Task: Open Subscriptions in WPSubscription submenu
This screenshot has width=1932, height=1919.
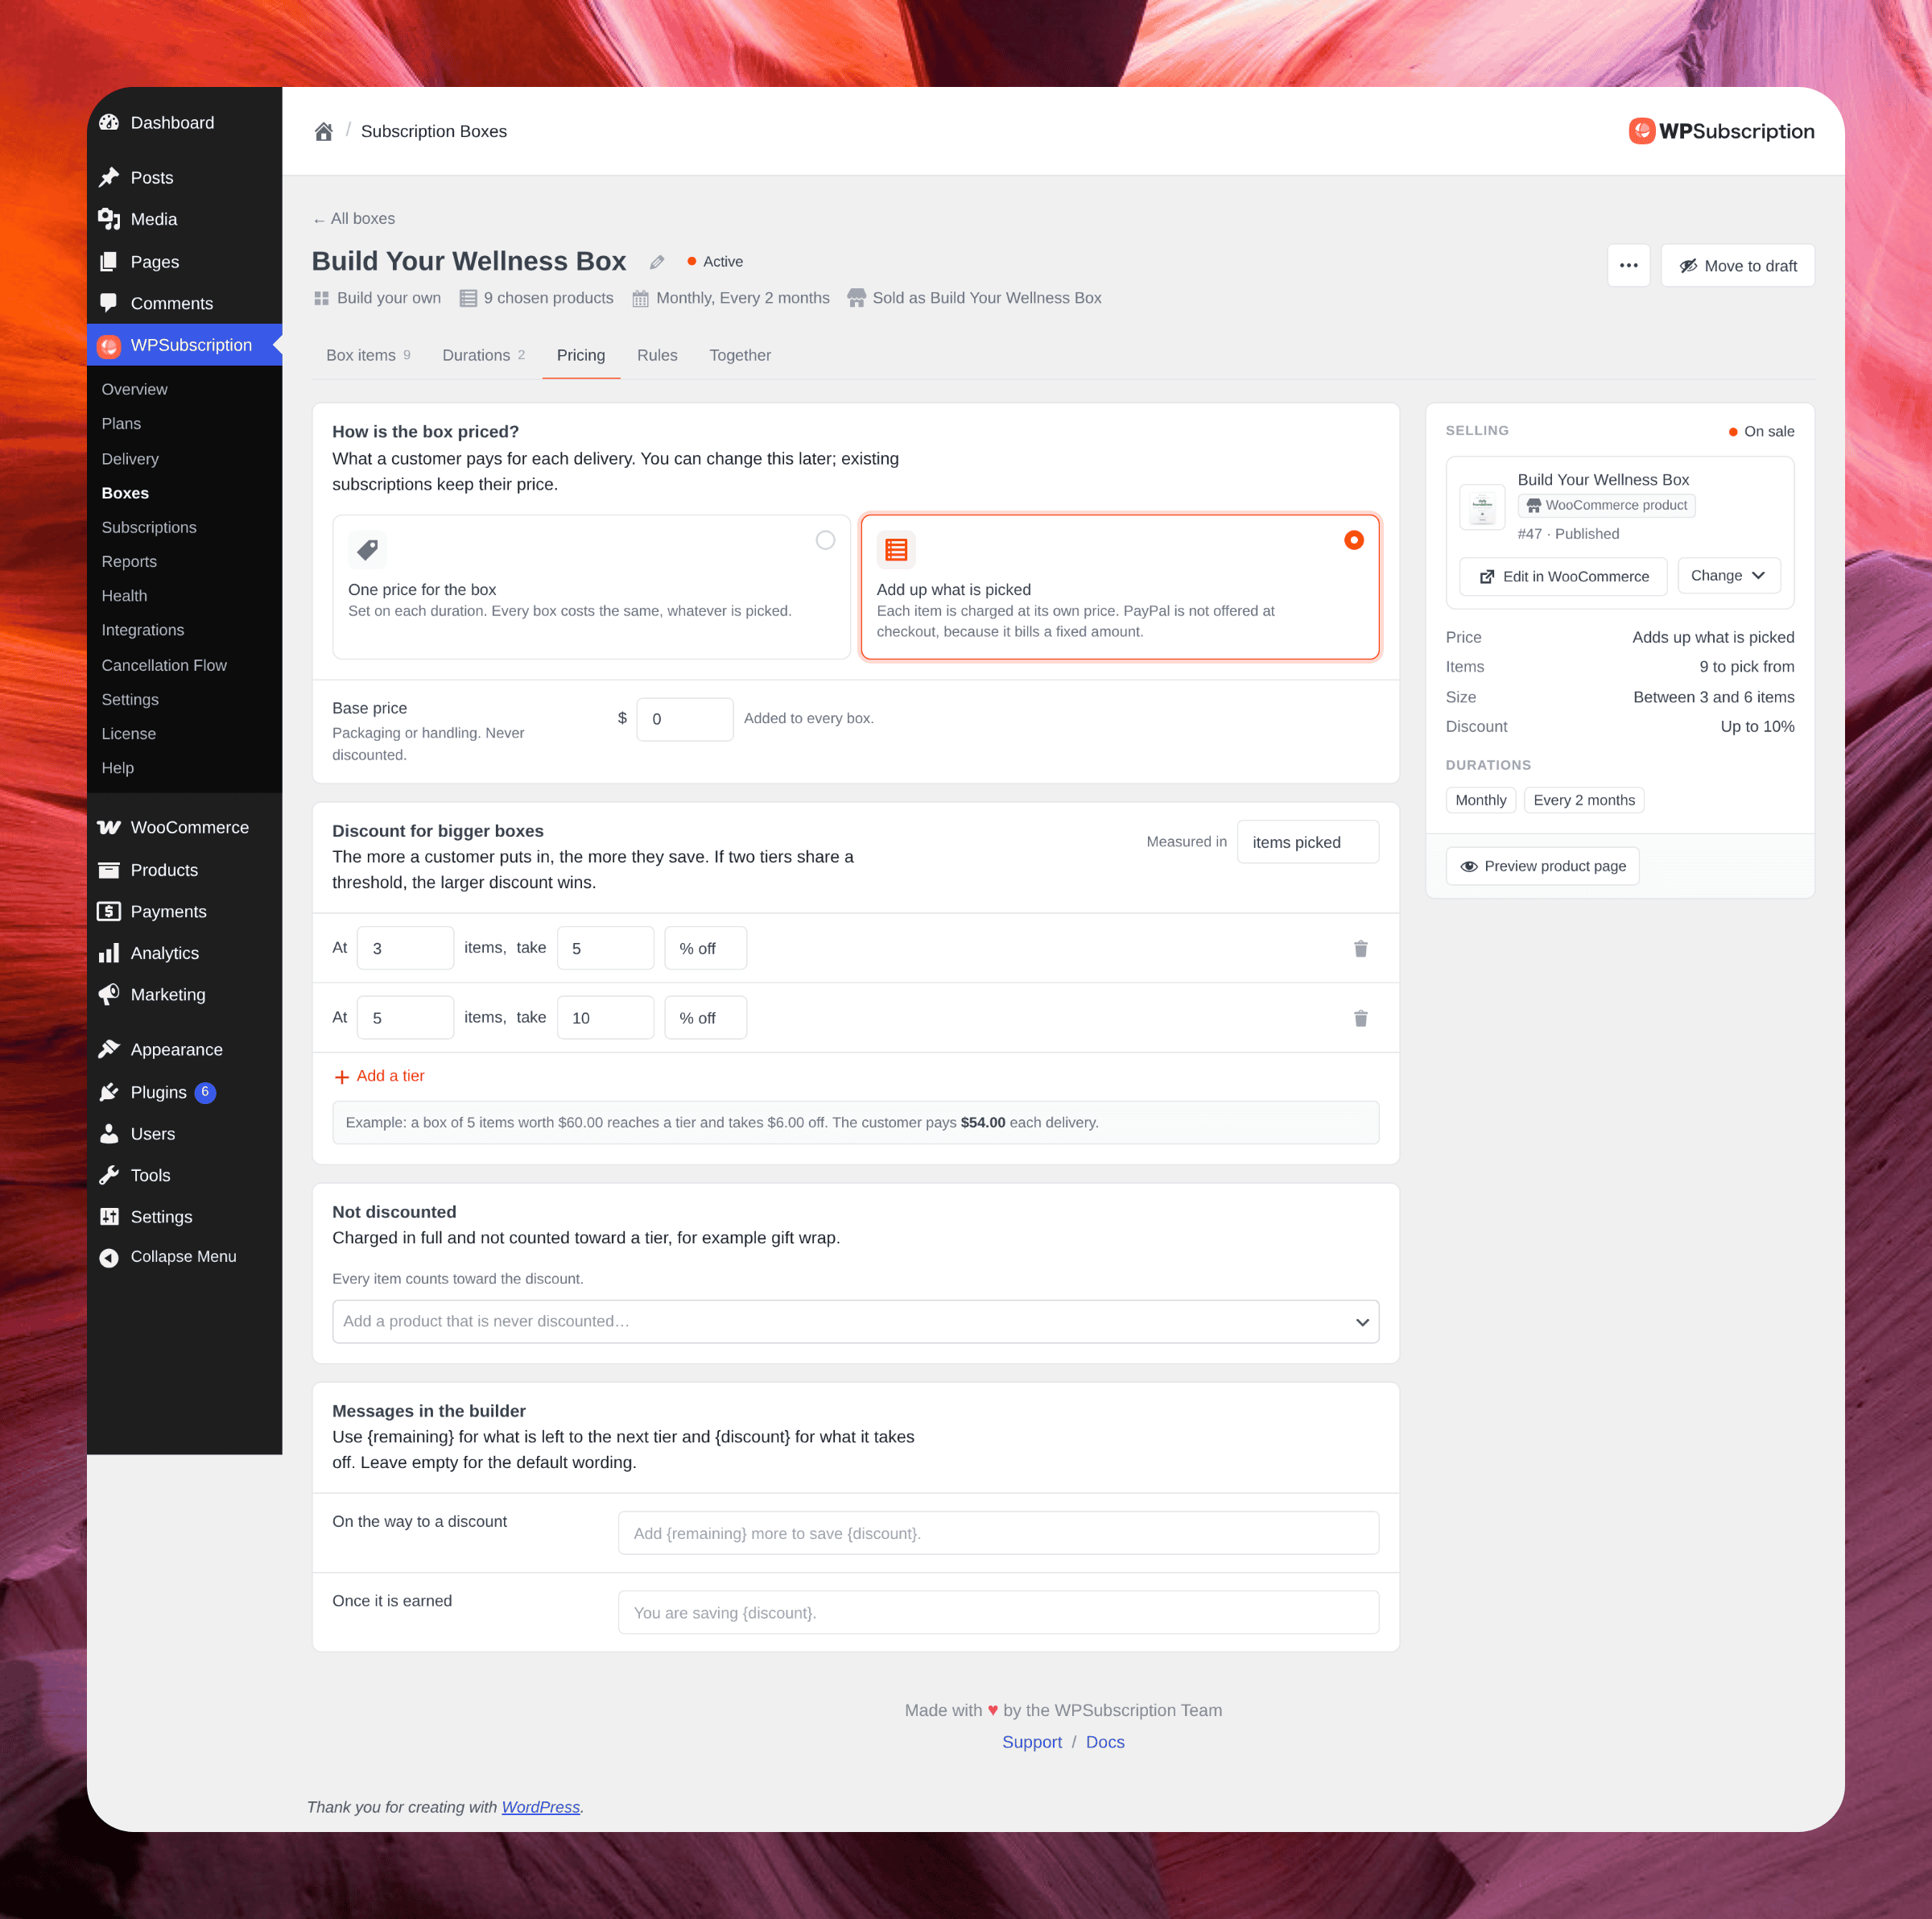Action: pyautogui.click(x=149, y=527)
